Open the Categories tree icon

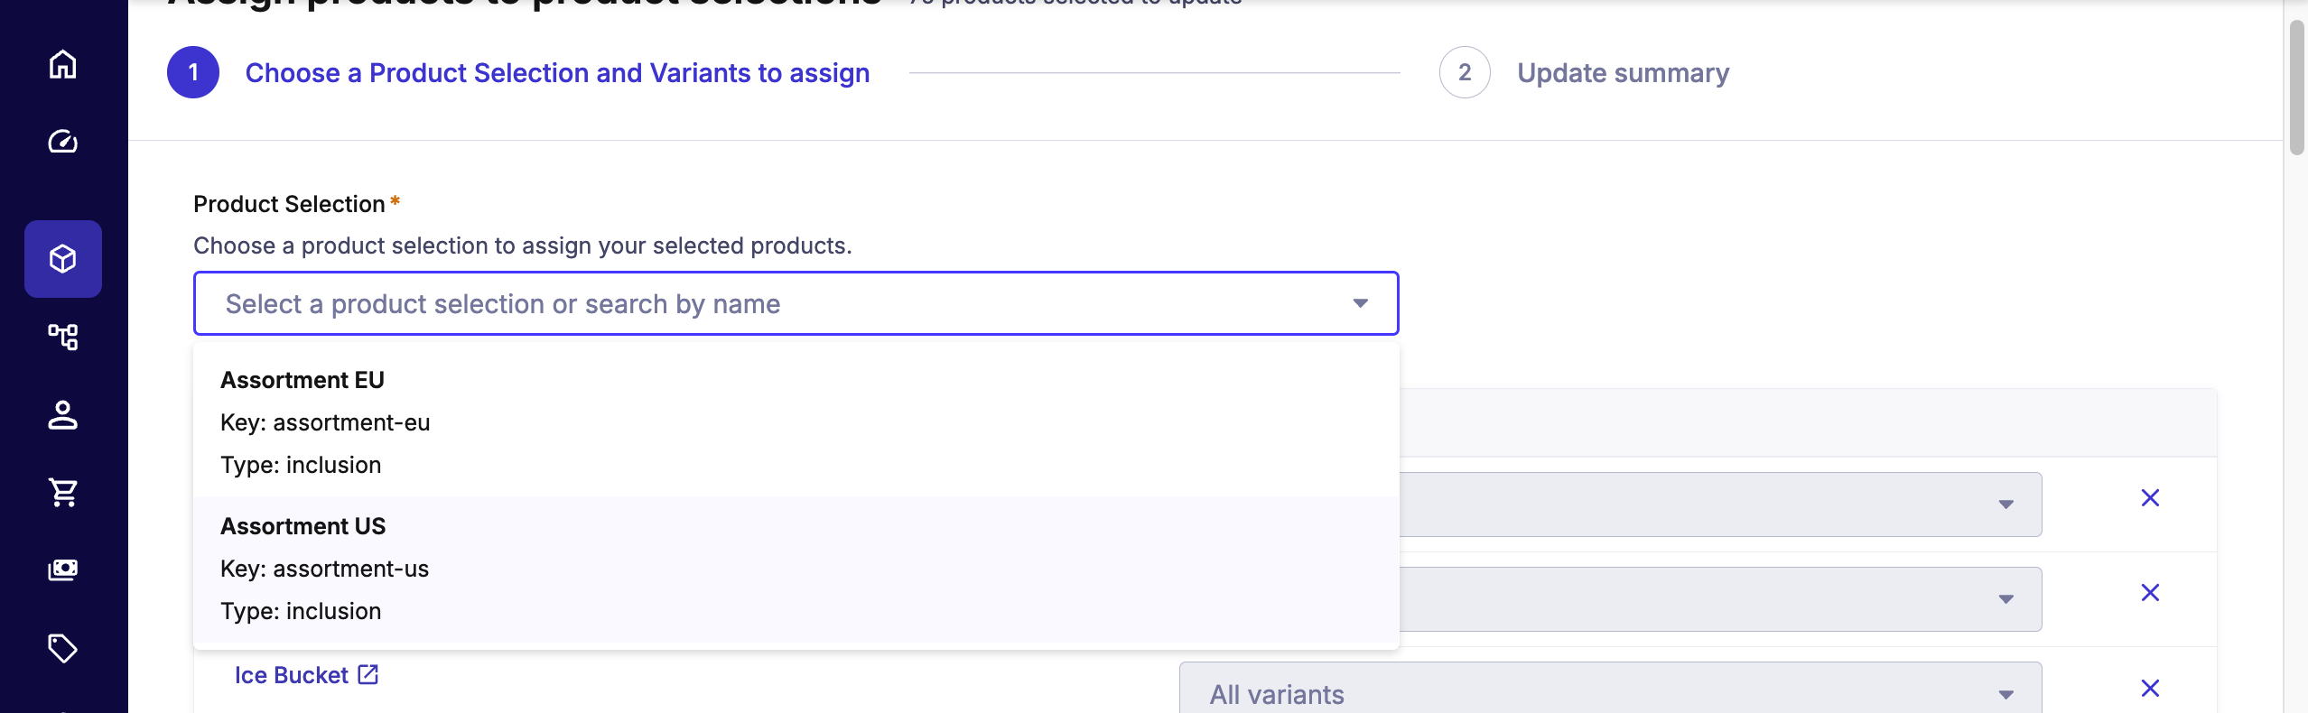pos(62,337)
